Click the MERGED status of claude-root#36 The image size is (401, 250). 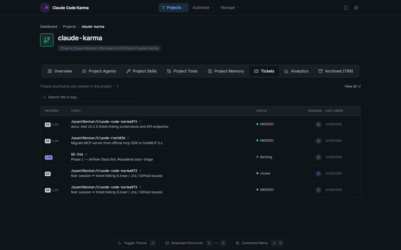(x=265, y=141)
